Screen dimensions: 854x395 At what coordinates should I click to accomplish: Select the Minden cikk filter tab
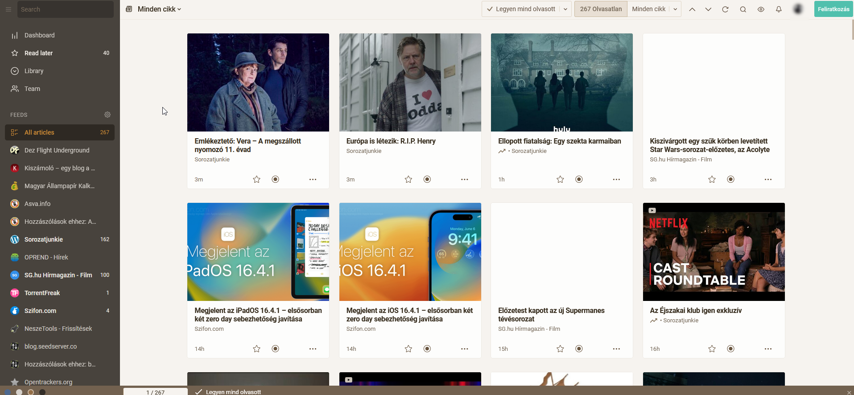[648, 9]
